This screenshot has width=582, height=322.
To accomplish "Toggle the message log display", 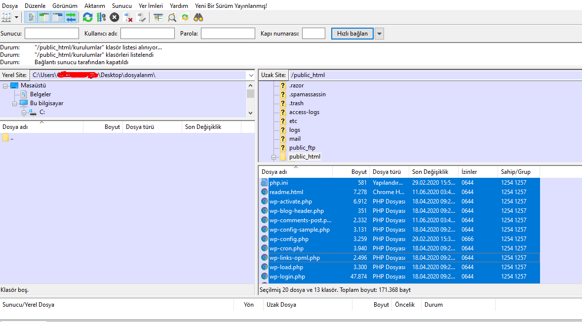I will pos(32,17).
